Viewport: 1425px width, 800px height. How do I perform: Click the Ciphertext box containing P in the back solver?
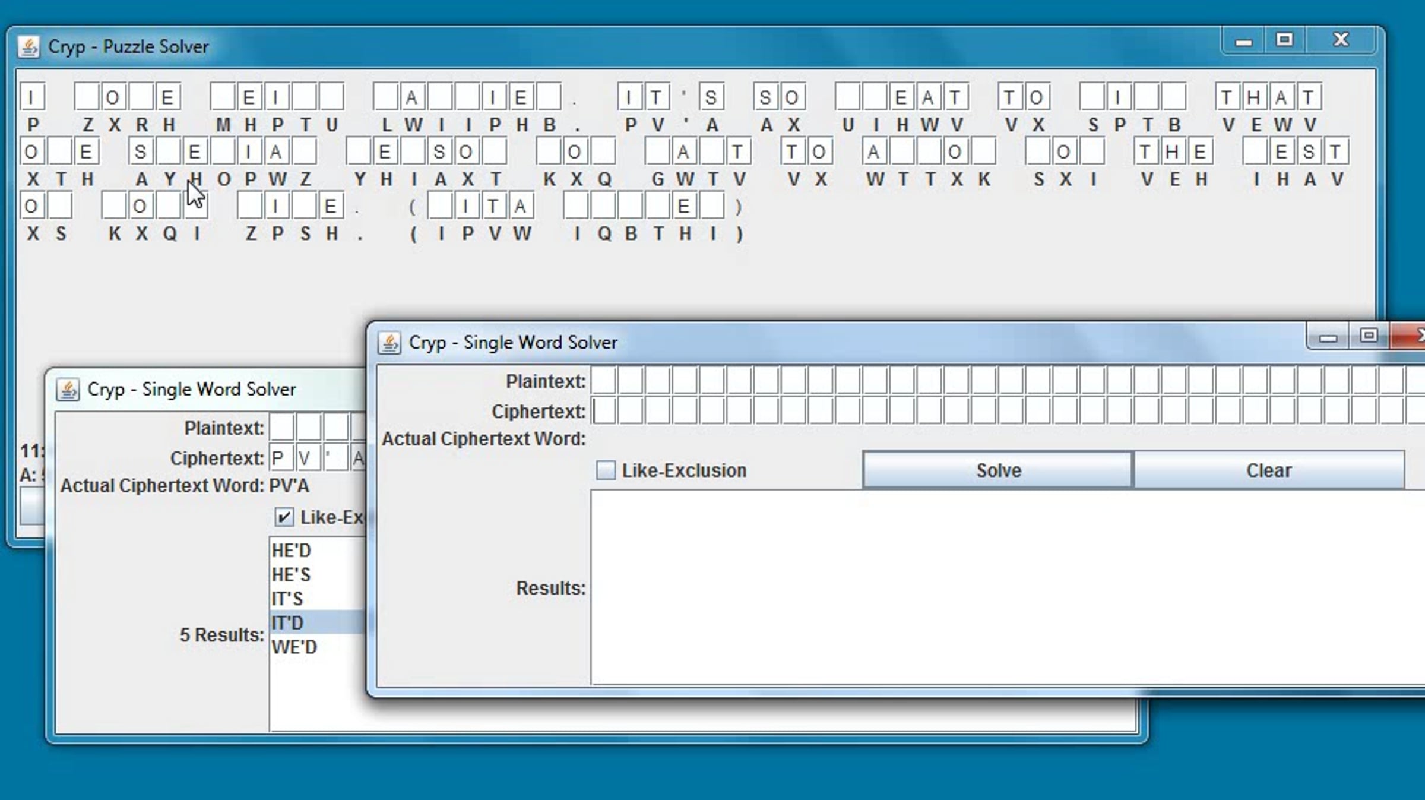tap(282, 458)
